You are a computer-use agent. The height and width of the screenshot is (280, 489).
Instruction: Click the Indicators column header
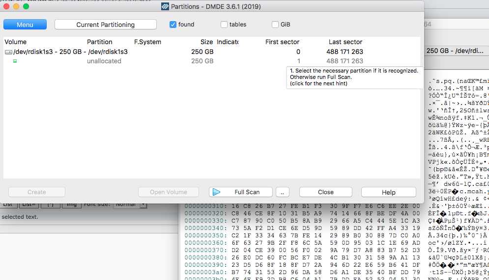click(228, 42)
